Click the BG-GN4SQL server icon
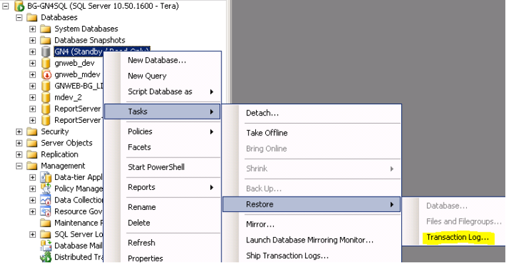 tap(19, 6)
